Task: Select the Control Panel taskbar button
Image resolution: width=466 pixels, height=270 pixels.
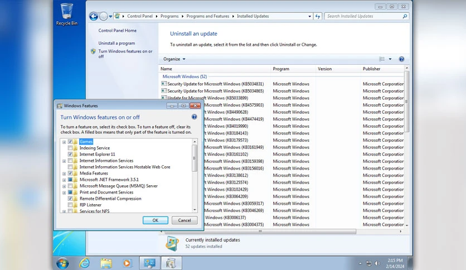Action: point(150,263)
